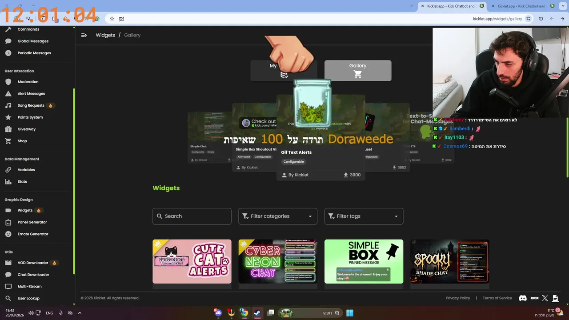569x320 pixels.
Task: Click the document icon in footer
Action: point(556,298)
